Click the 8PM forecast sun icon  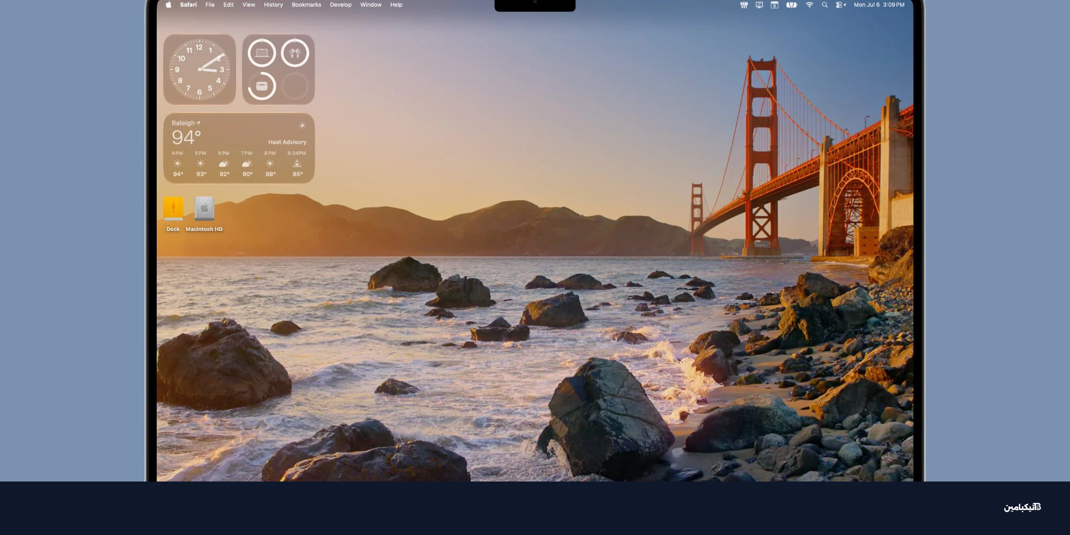(270, 164)
